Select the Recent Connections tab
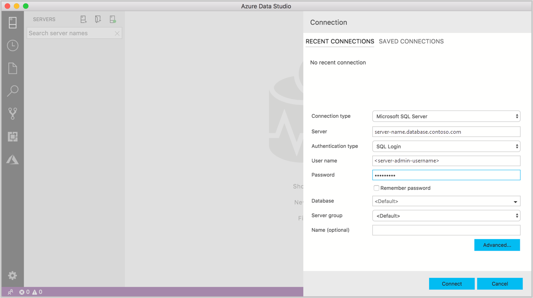Viewport: 533px width, 298px height. point(339,41)
